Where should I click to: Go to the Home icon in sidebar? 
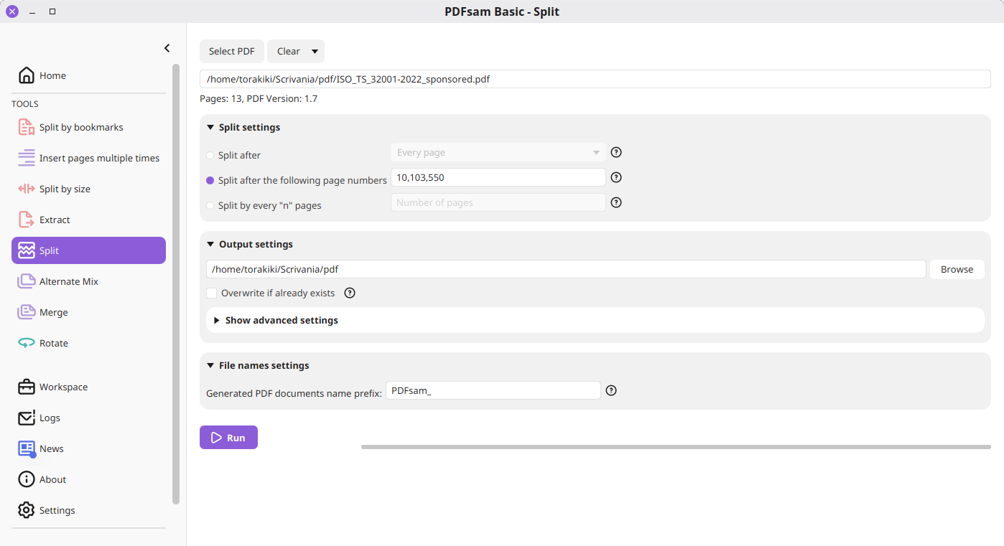(27, 75)
